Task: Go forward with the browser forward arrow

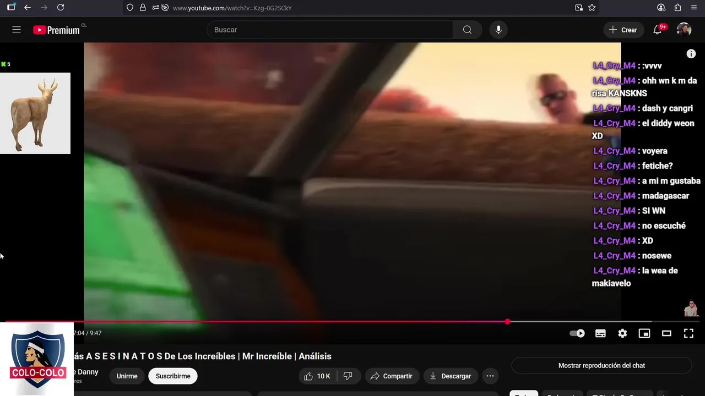Action: tap(44, 8)
